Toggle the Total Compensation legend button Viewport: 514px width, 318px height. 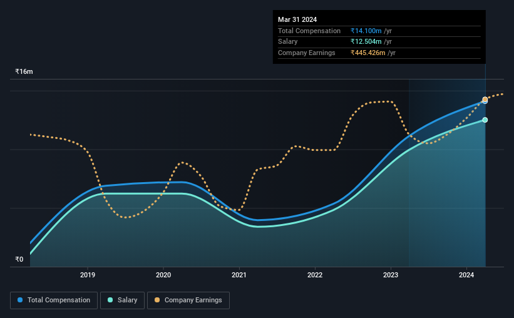tap(54, 300)
